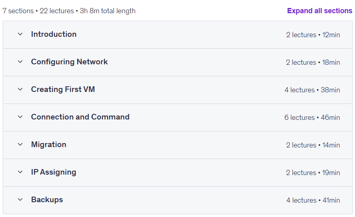Screen dimensions: 355x217
Task: Open IP Assigning section heading
Action: pyautogui.click(x=54, y=172)
